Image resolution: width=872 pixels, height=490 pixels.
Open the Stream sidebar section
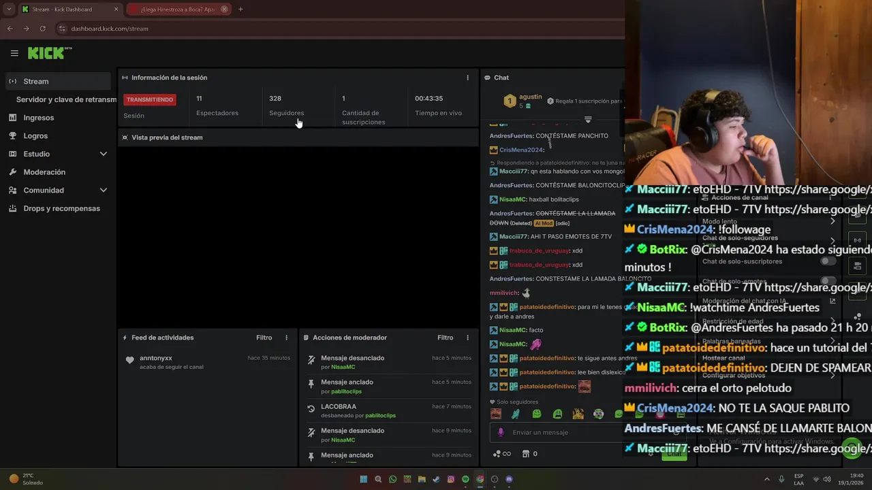click(x=59, y=81)
